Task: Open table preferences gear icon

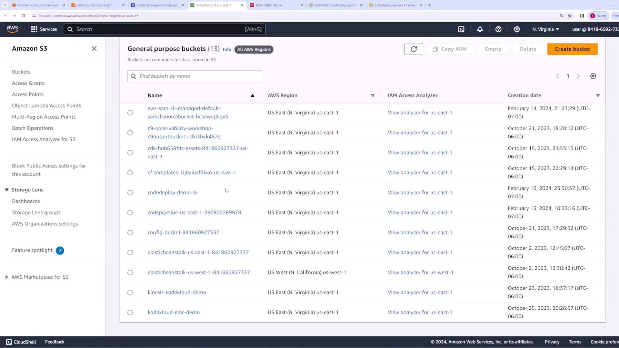Action: point(593,76)
